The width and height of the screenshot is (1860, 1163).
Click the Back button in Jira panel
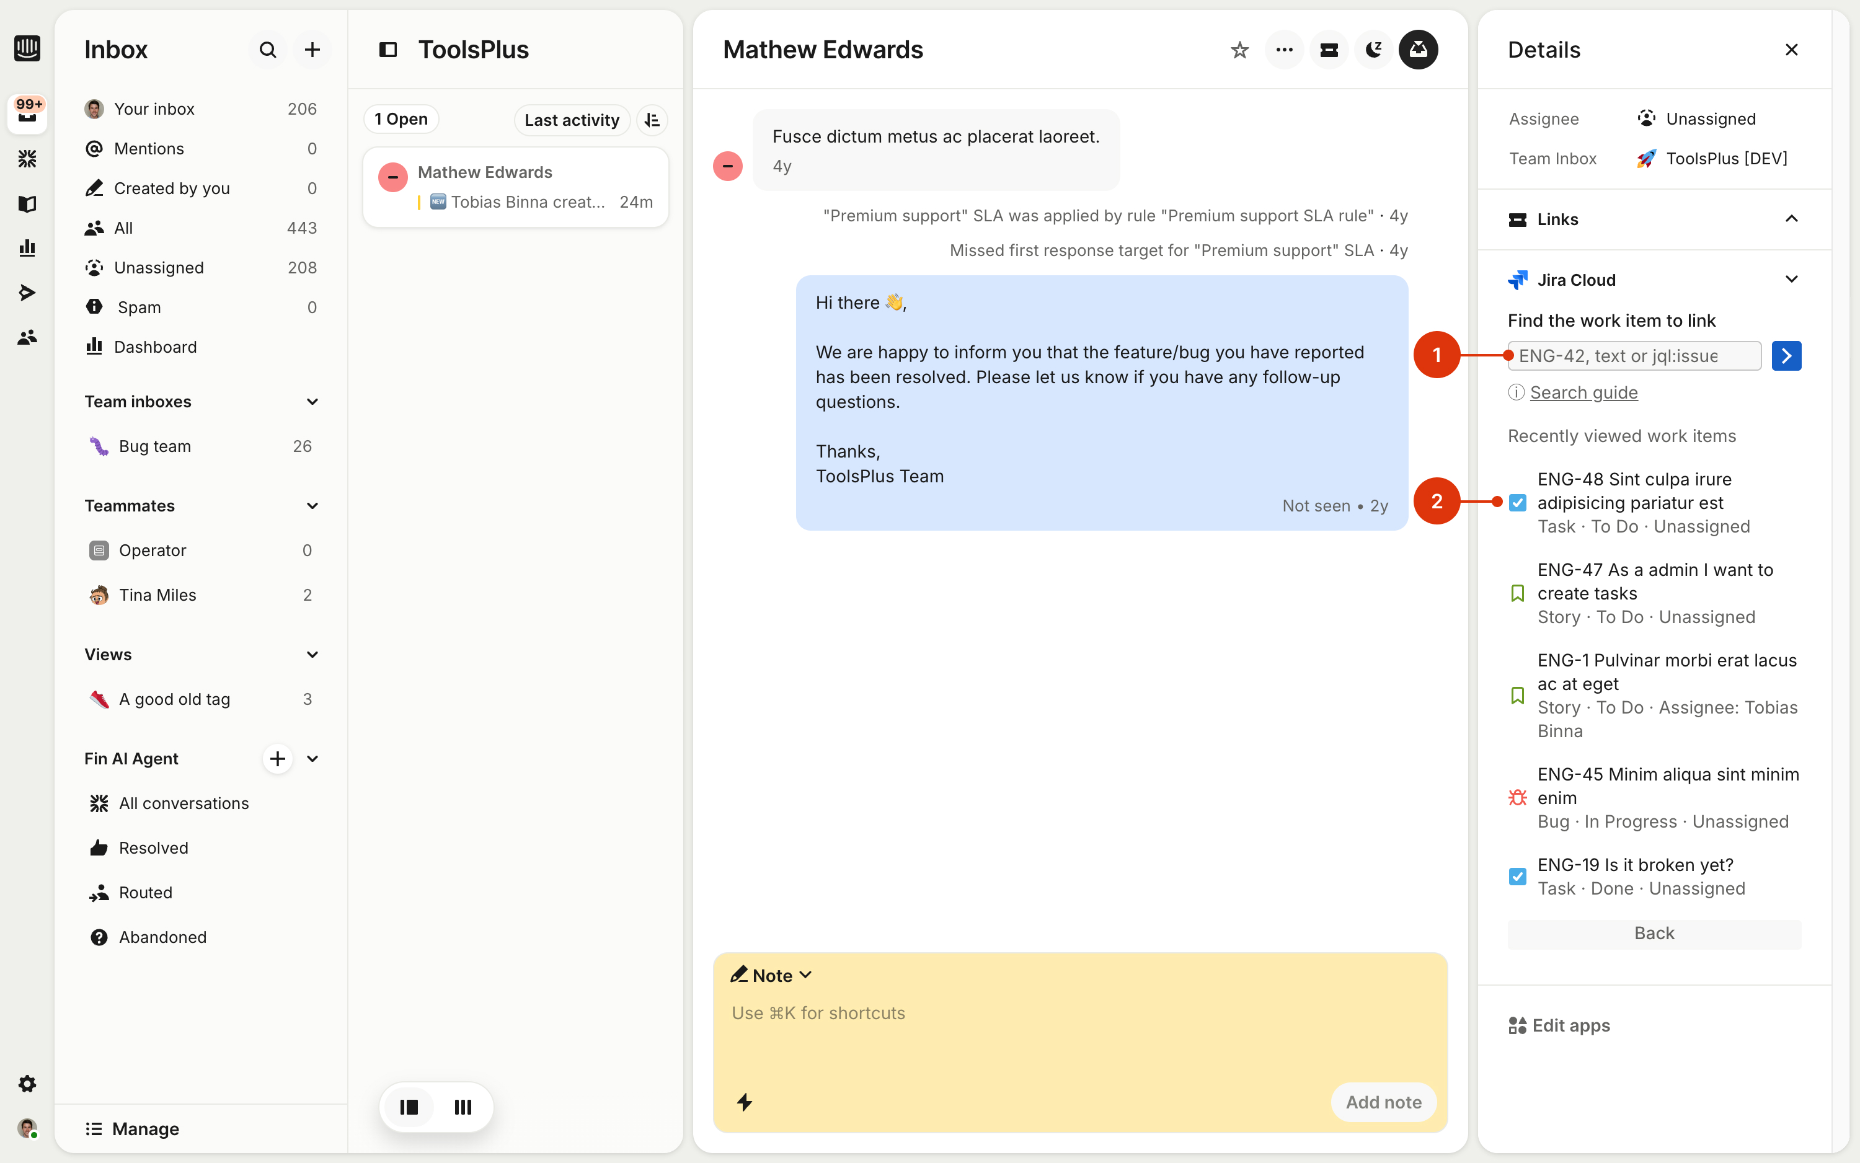coord(1654,933)
